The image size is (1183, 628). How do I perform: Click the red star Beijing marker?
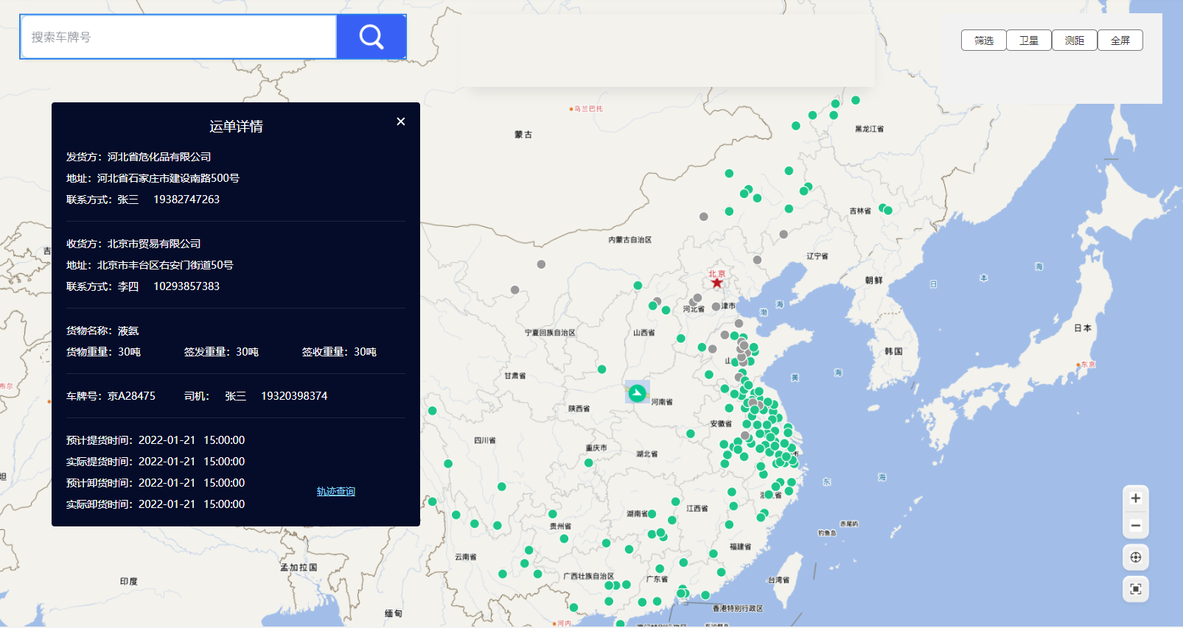716,283
